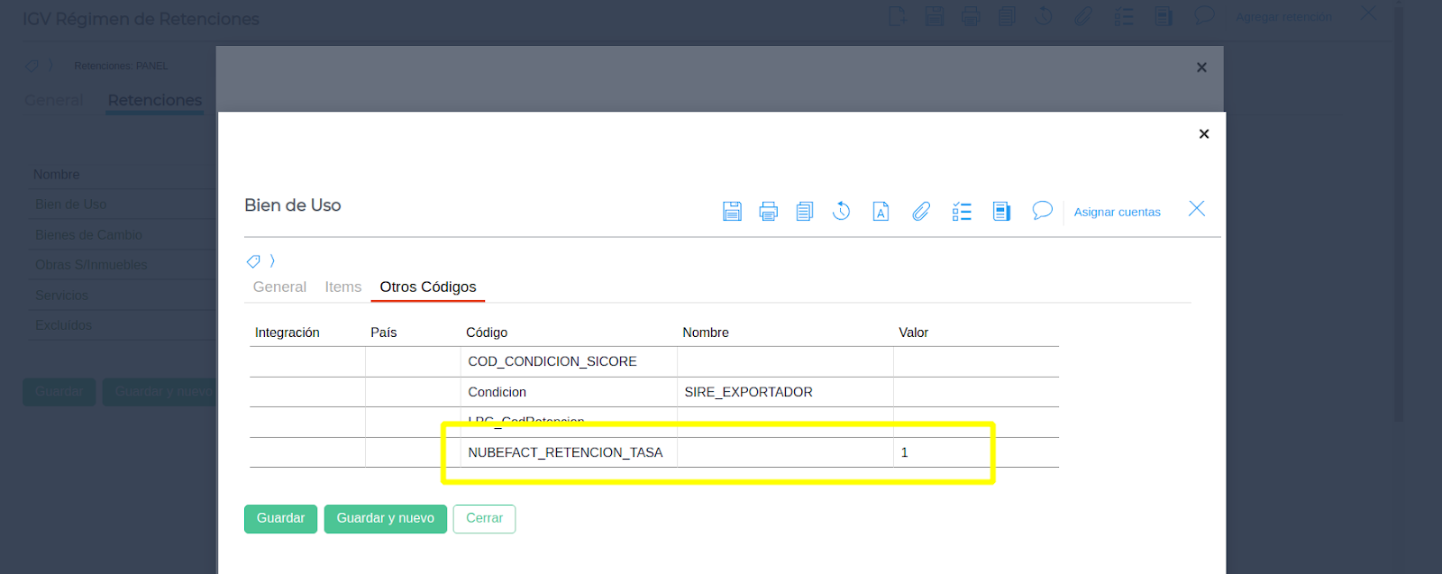Click the tag icon above the General tab
This screenshot has width=1442, height=574.
pyautogui.click(x=253, y=261)
